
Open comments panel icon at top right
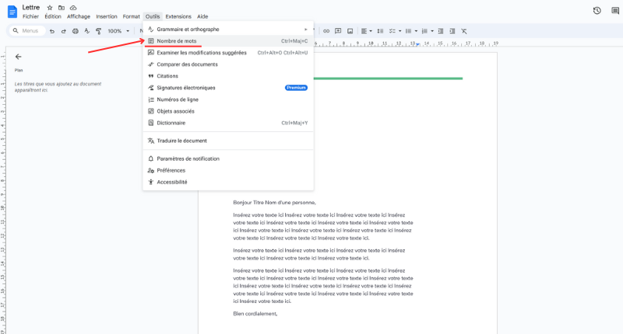coord(615,10)
